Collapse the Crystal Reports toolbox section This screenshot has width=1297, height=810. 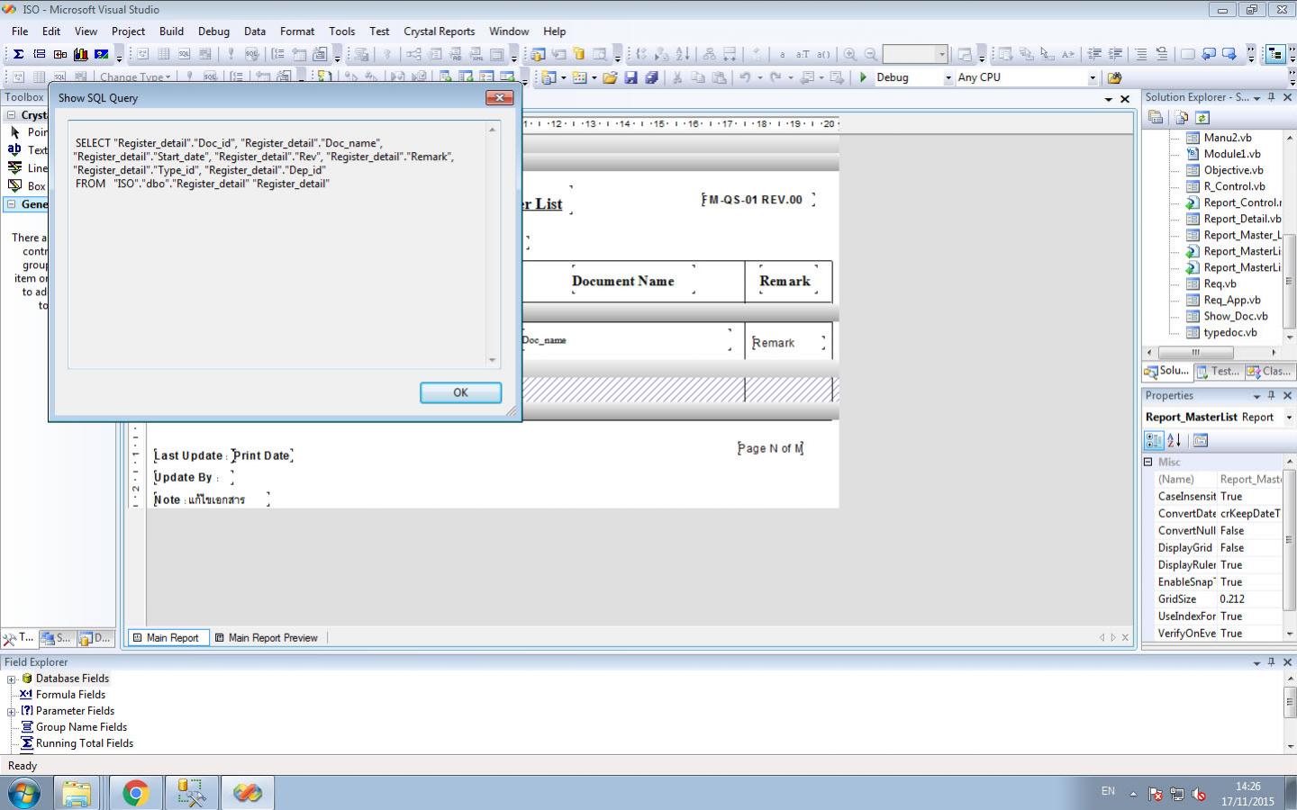(12, 115)
